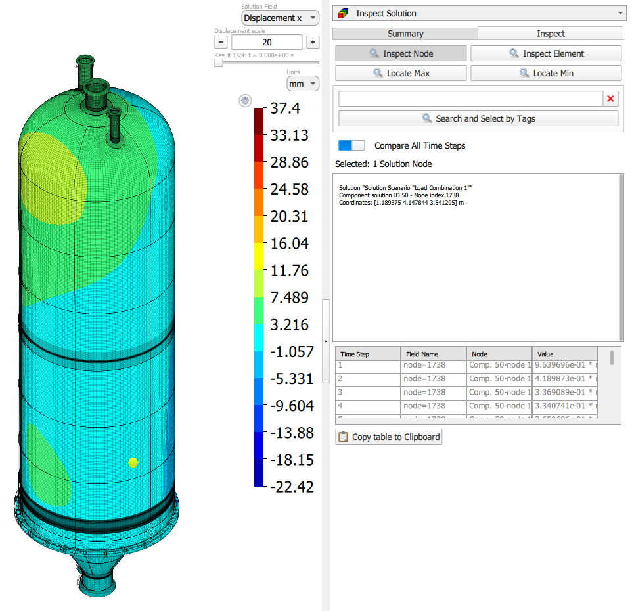This screenshot has width=632, height=611.
Task: Click Copy table to Clipboard
Action: [388, 437]
